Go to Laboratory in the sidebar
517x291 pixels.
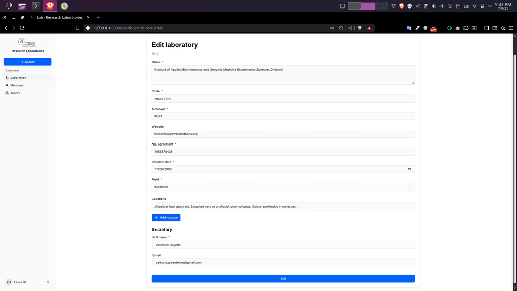tap(28, 77)
